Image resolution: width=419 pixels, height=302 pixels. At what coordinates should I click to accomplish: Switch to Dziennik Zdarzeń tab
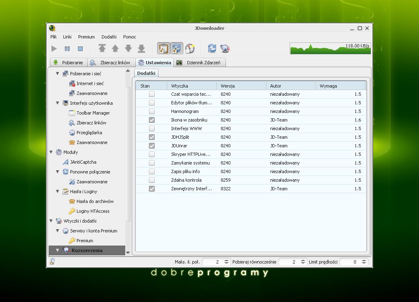(x=200, y=63)
